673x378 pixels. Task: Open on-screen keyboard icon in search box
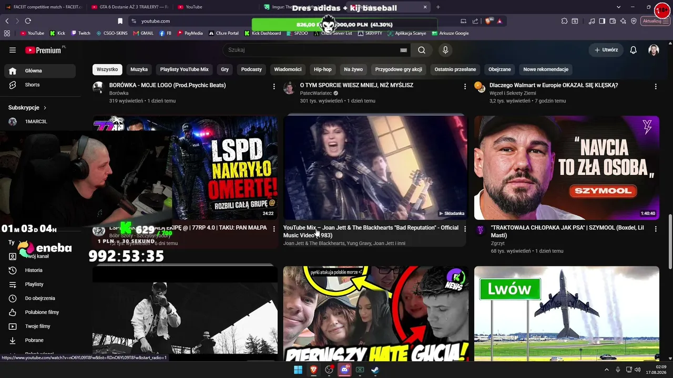click(403, 50)
